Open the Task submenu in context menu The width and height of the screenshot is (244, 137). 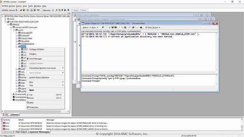(x=45, y=85)
